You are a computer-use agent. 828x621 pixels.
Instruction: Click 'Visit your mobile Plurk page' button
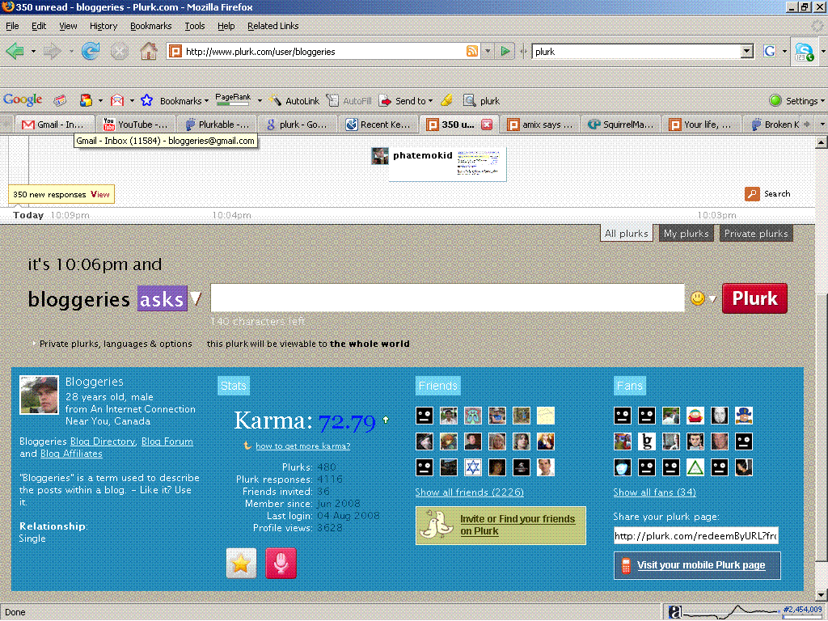pyautogui.click(x=697, y=565)
